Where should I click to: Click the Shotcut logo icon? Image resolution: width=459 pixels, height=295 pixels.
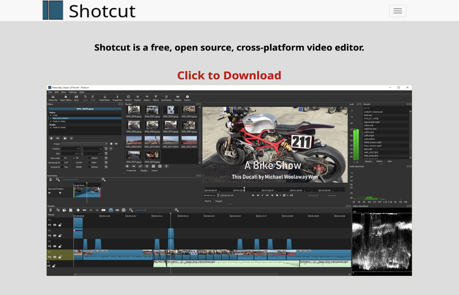[x=53, y=10]
